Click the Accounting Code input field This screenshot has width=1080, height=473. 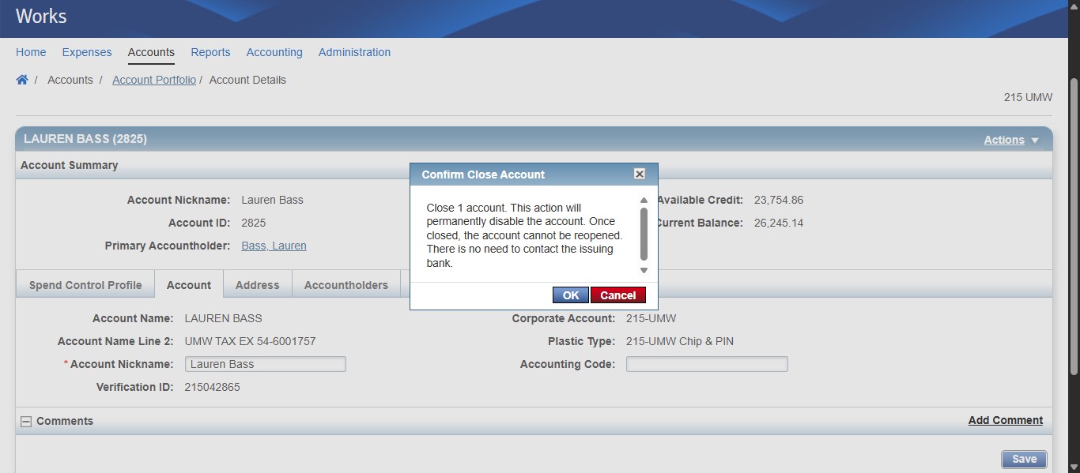point(707,364)
